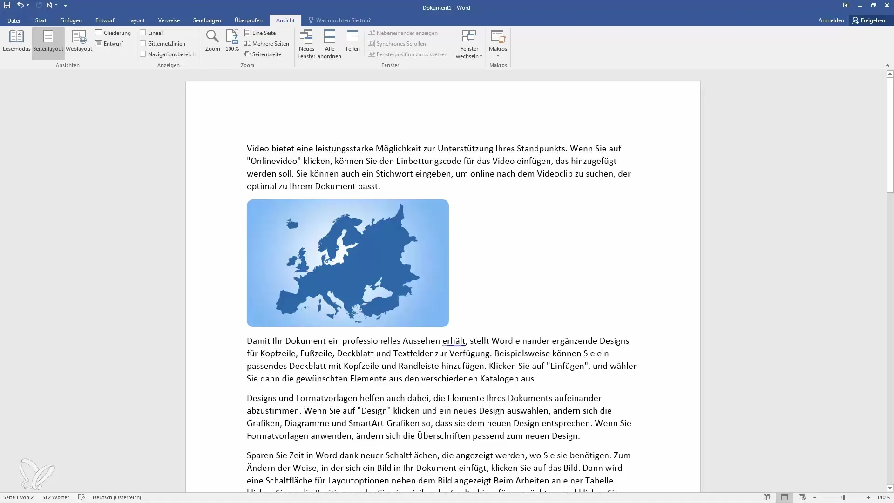894x503 pixels.
Task: Expand Fenster wechseln dropdown
Action: coord(469,44)
